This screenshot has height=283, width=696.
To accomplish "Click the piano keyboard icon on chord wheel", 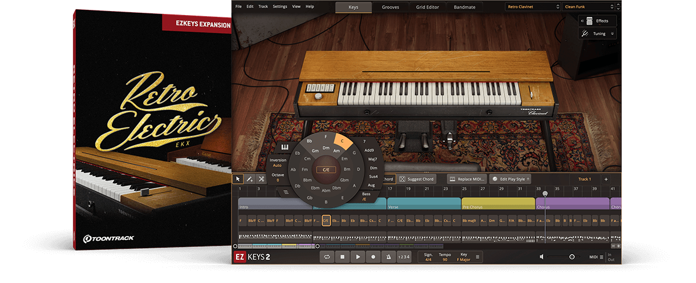I will (x=285, y=147).
